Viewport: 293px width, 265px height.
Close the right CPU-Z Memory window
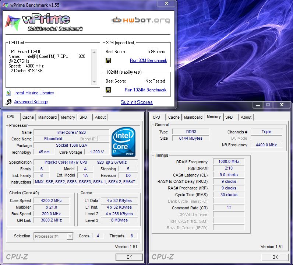click(x=282, y=105)
